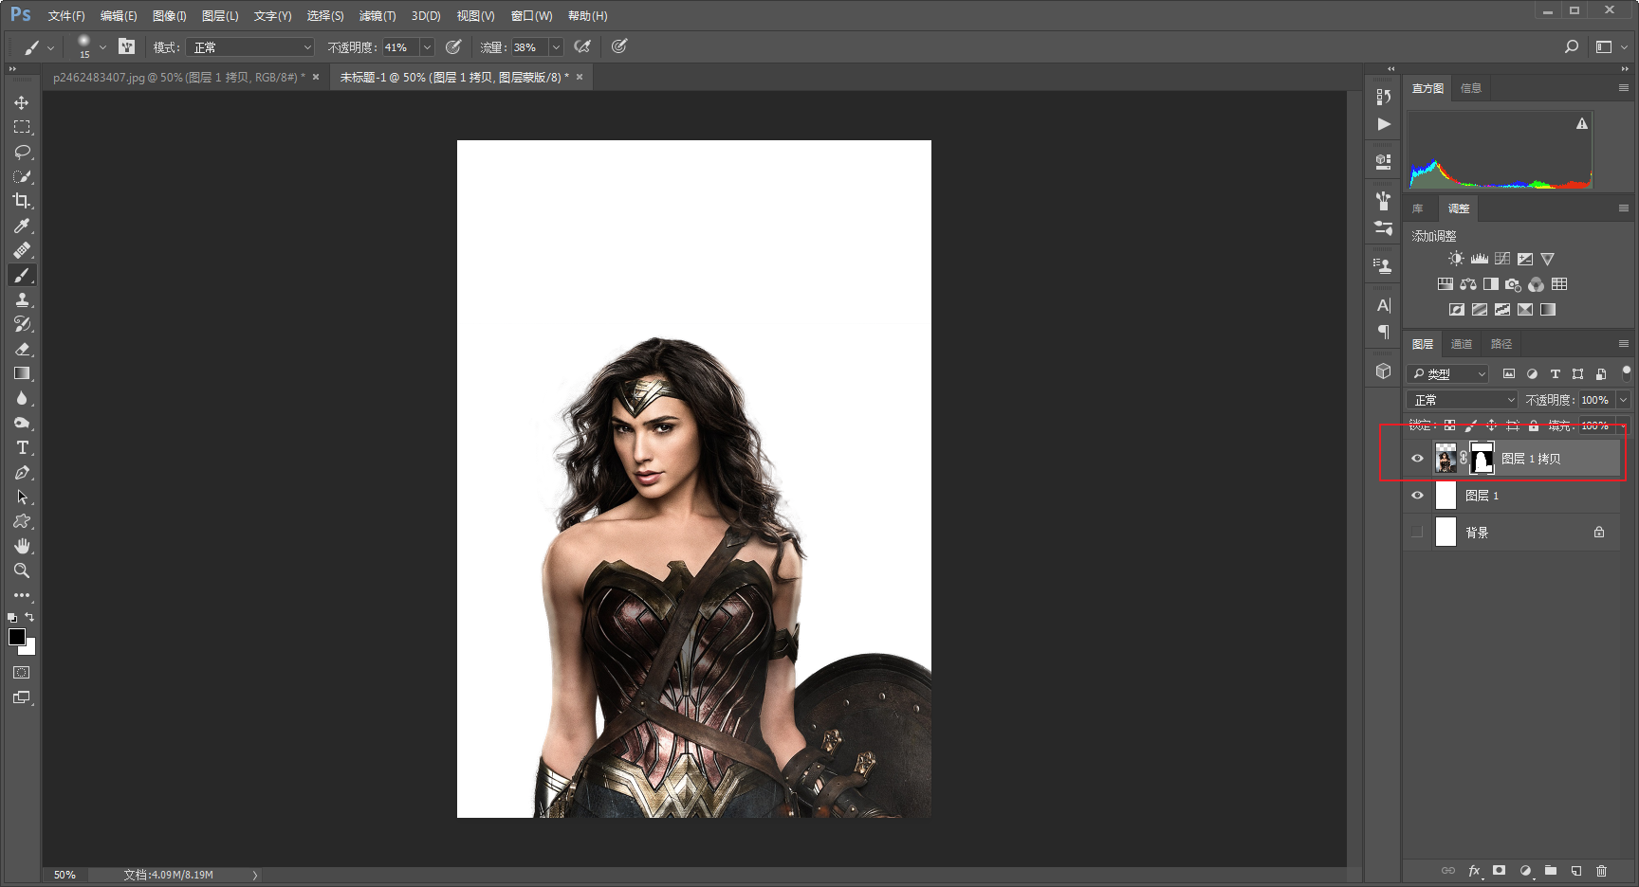Screen dimensions: 1639x887
Task: Select the Horizontal Type tool
Action: pyautogui.click(x=22, y=447)
